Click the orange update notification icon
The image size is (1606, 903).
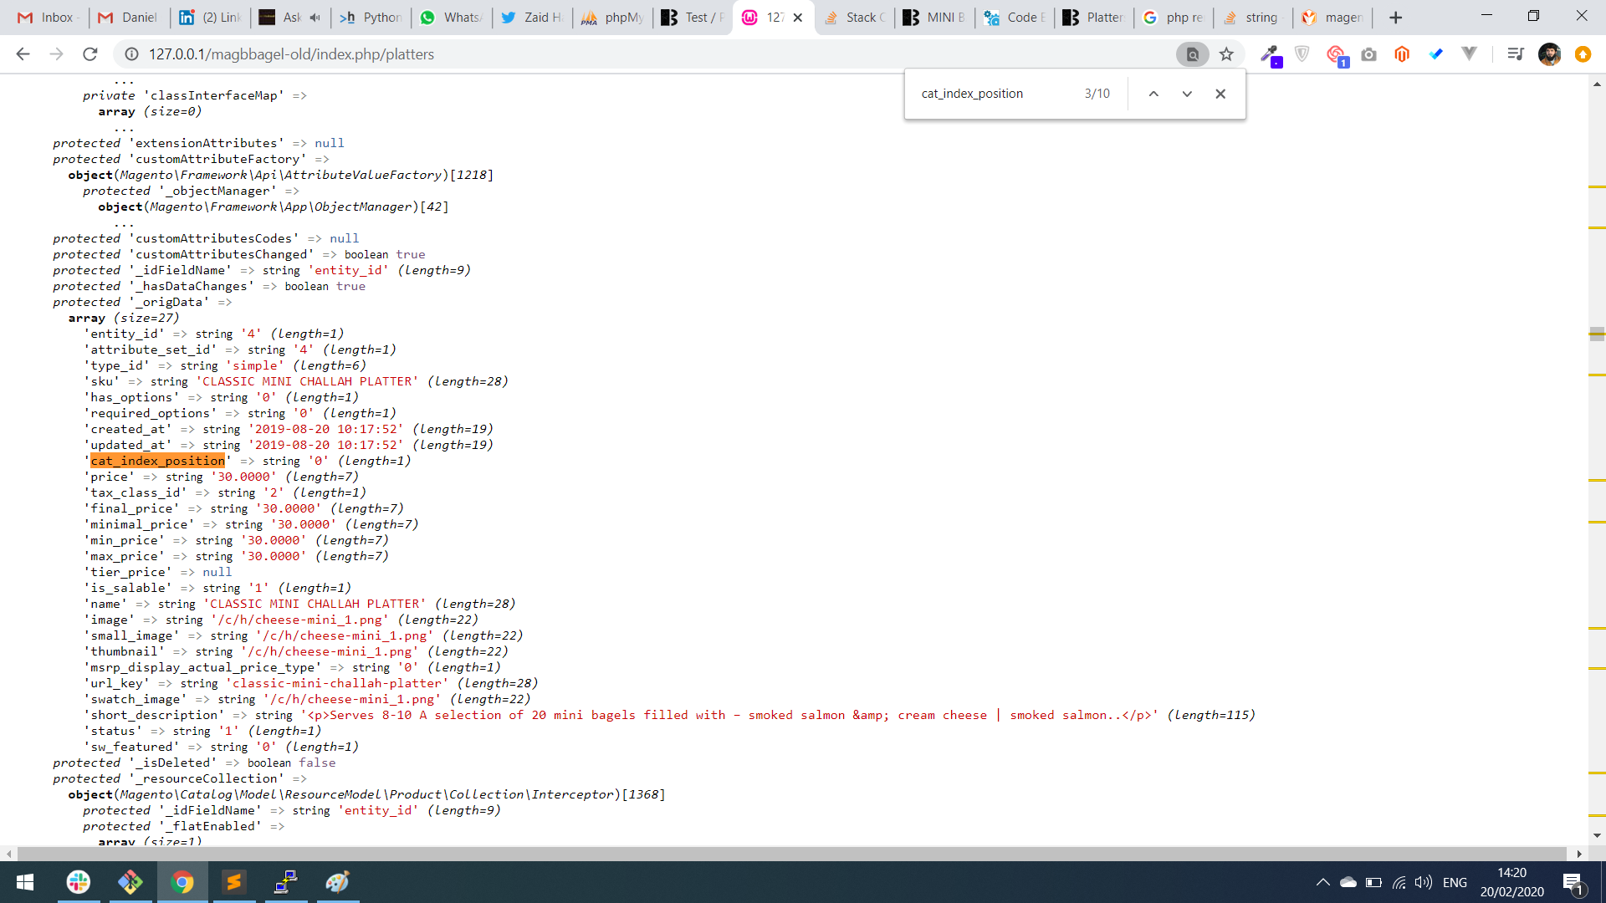tap(1583, 54)
